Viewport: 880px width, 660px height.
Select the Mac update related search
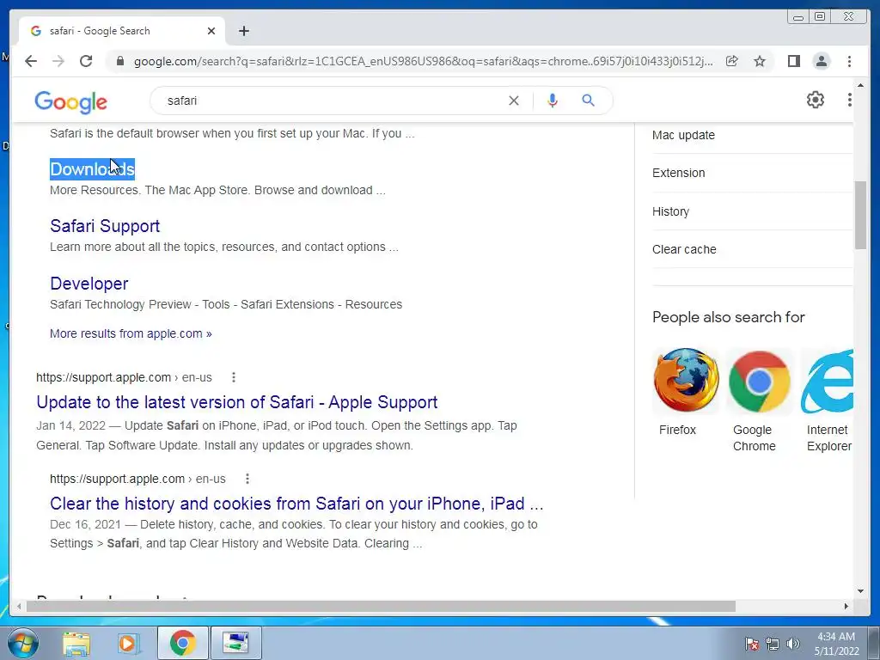tap(683, 135)
